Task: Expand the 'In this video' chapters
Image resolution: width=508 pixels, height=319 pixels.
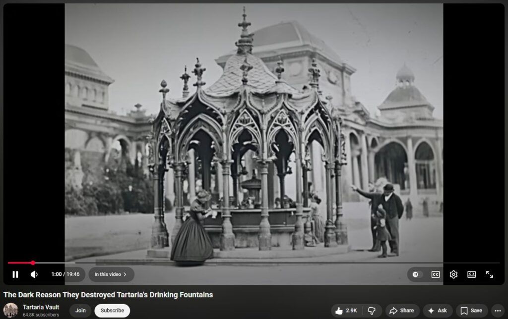Action: coord(111,274)
